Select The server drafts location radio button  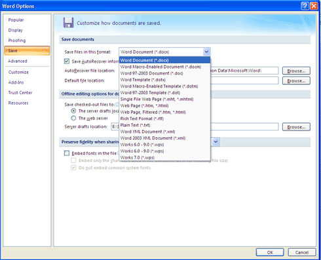click(x=73, y=111)
